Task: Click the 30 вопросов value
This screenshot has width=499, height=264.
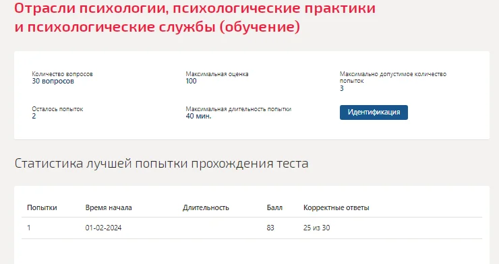Action: pos(53,81)
